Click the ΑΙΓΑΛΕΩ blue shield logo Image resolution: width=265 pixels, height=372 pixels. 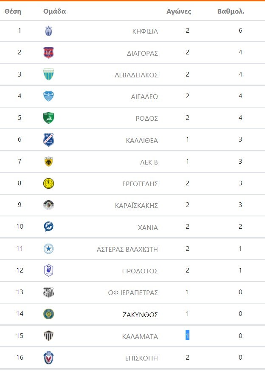click(49, 96)
